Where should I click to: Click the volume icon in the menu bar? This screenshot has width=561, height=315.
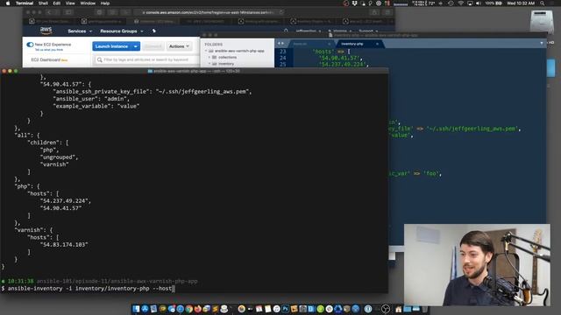point(479,3)
